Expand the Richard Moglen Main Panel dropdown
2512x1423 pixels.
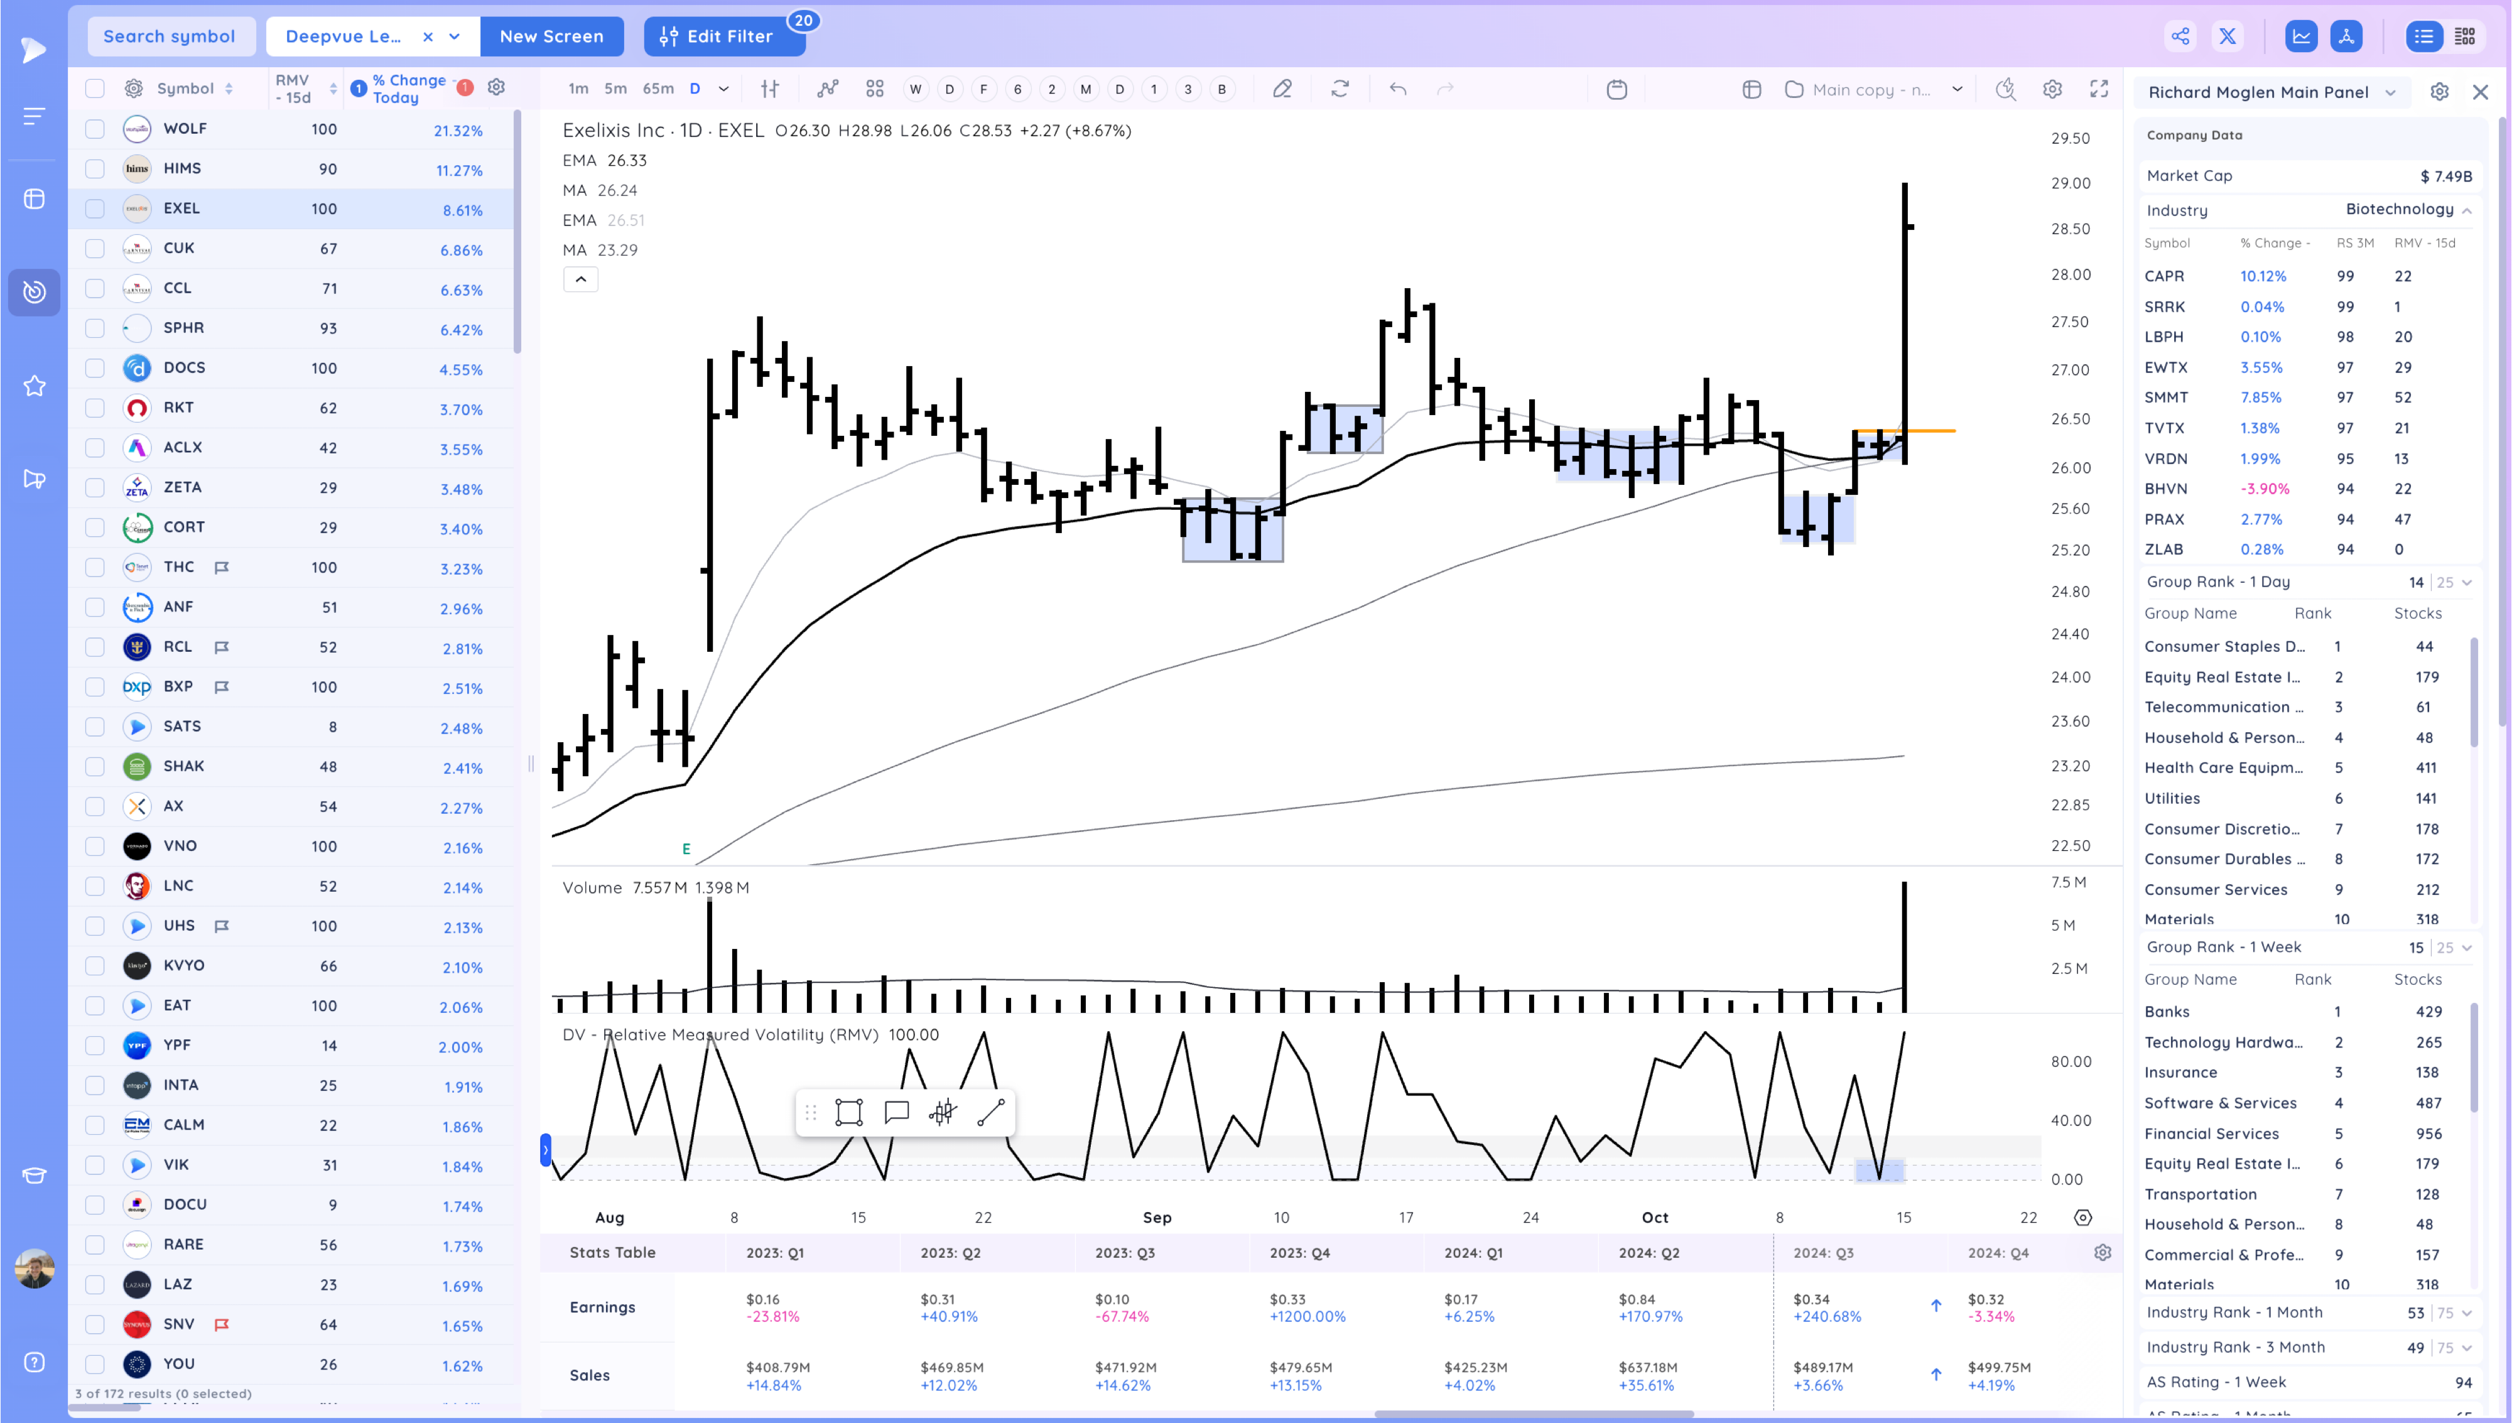(x=2390, y=93)
